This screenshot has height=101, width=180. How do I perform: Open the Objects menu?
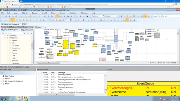click(x=24, y=13)
